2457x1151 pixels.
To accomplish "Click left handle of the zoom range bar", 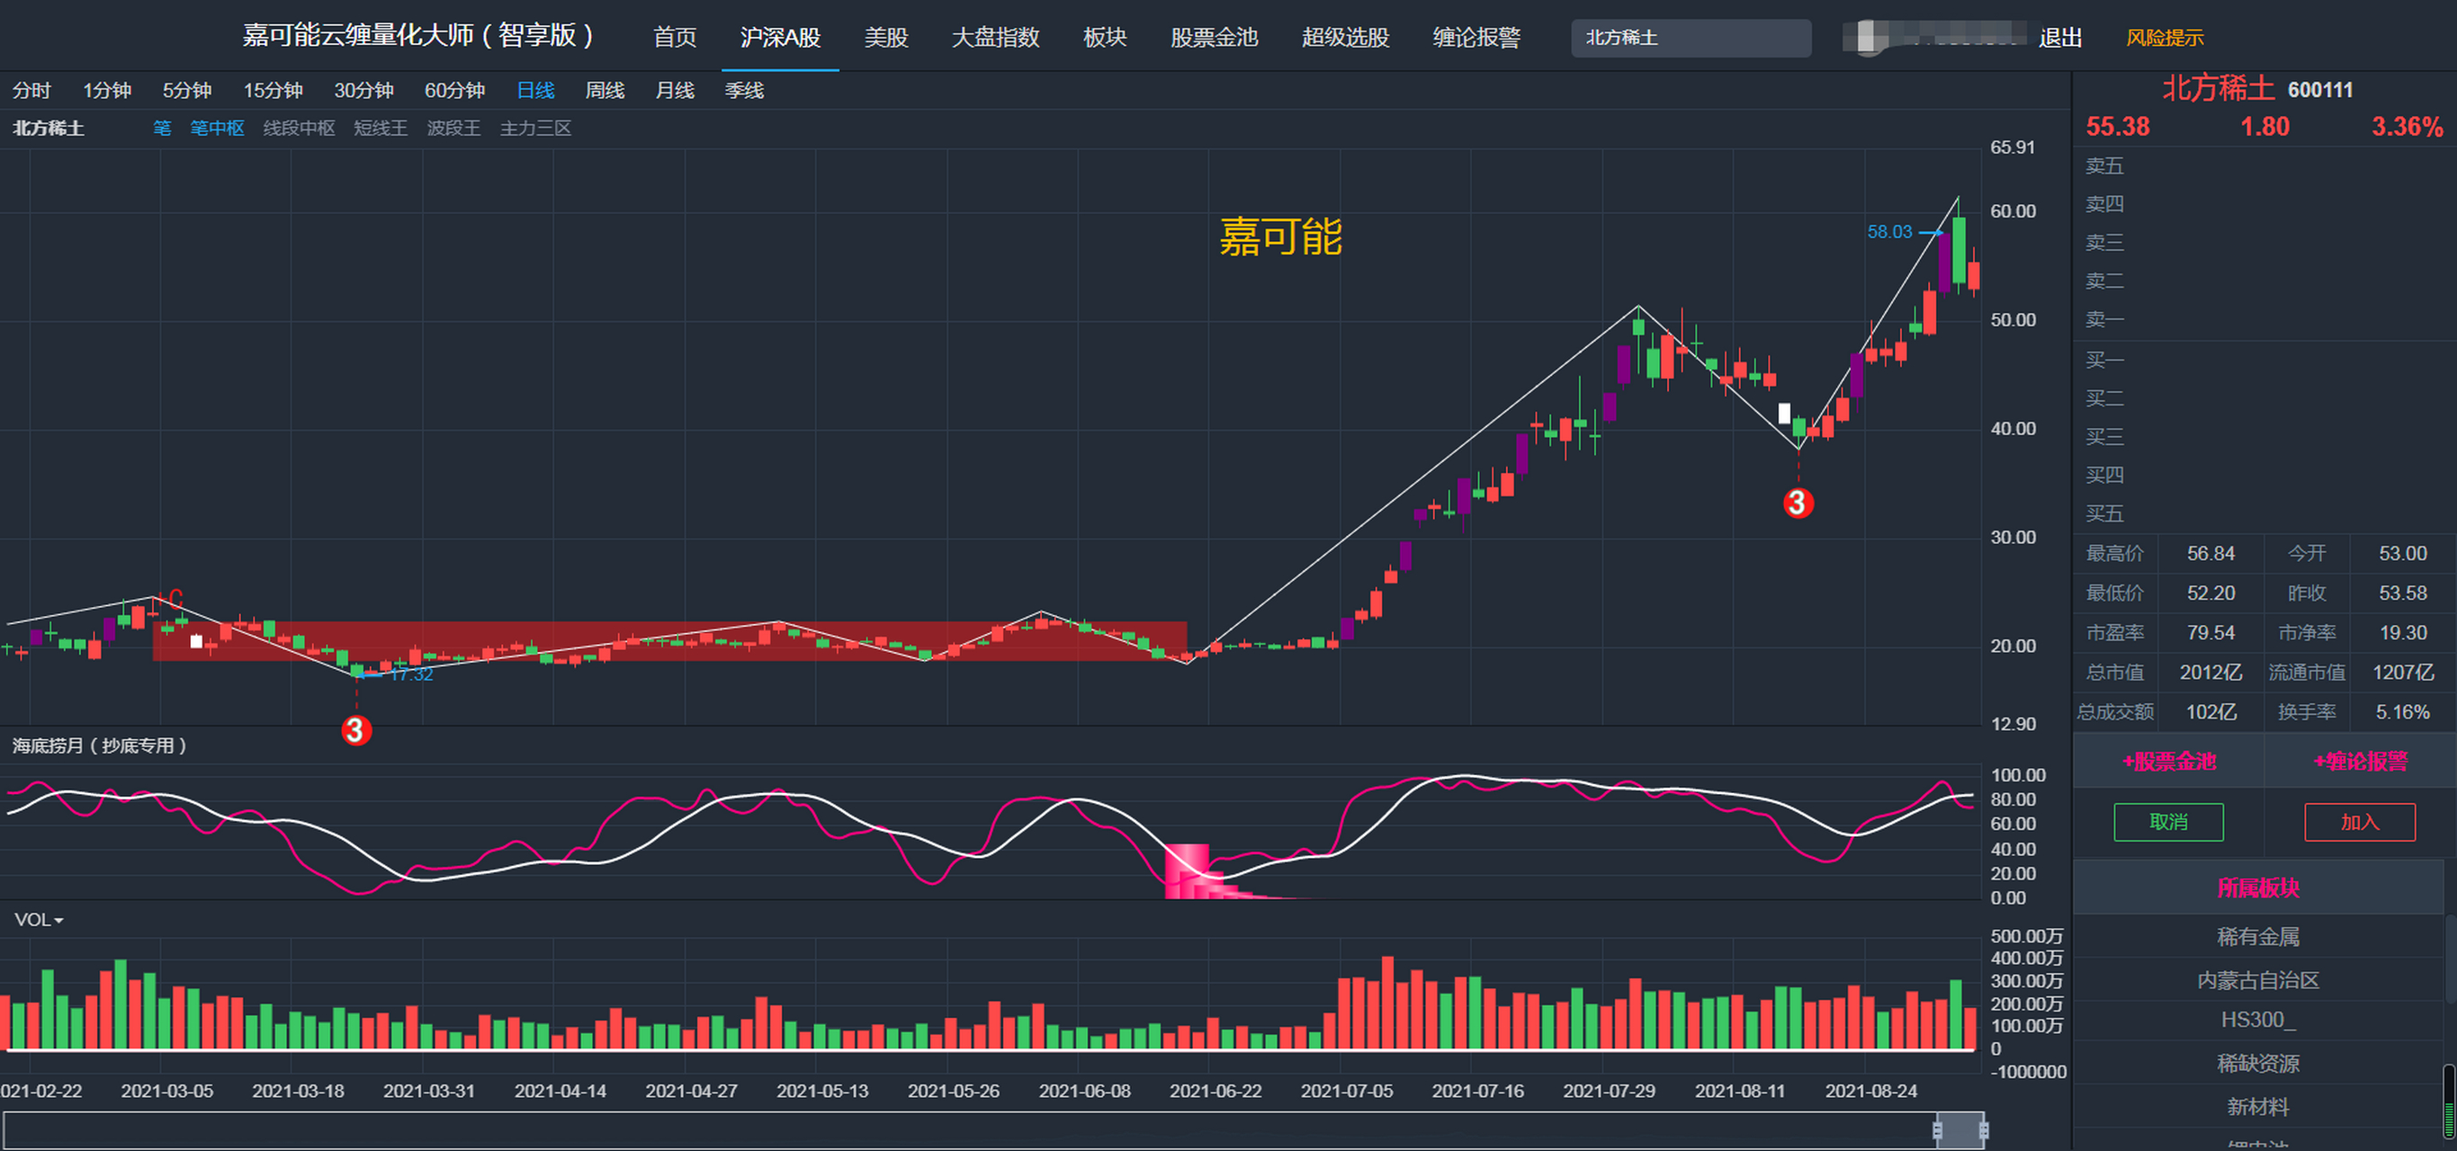I will coord(1937,1131).
